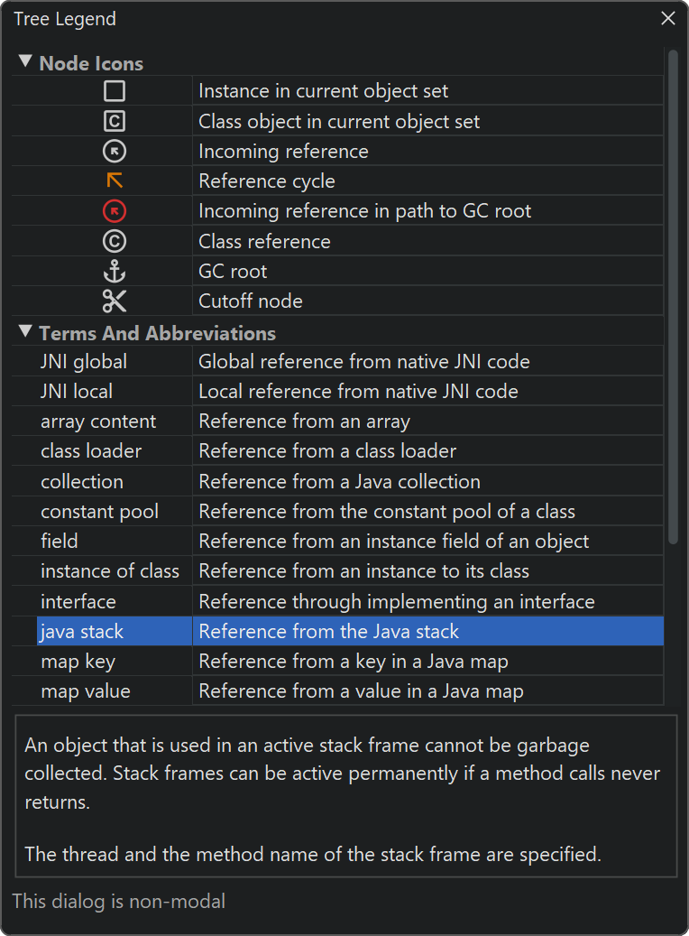Click the vertical scrollbar of the legend
Image resolution: width=689 pixels, height=936 pixels.
click(x=672, y=298)
